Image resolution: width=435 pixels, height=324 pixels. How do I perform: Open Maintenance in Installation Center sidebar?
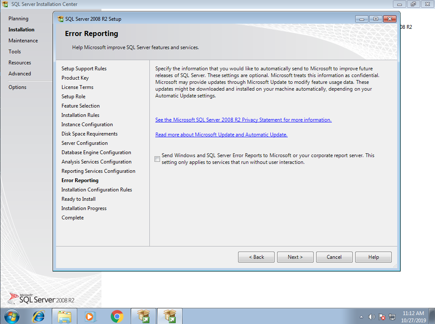click(x=23, y=41)
